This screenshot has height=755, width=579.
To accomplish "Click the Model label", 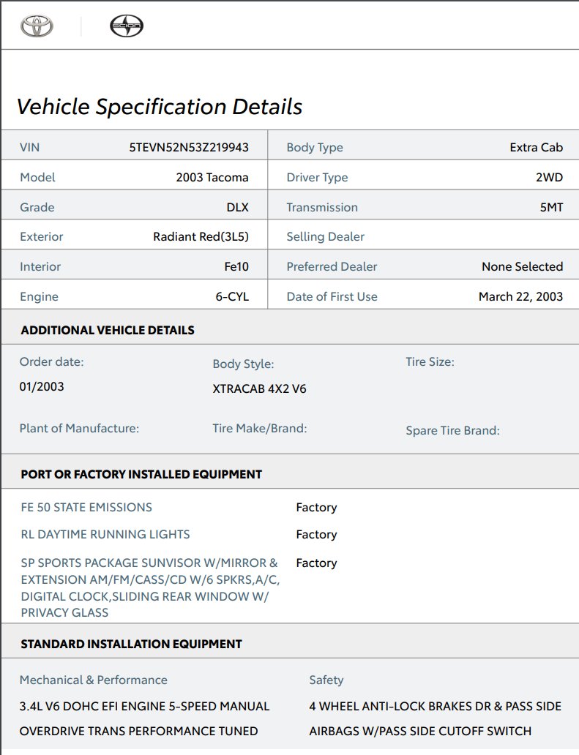I will [37, 177].
